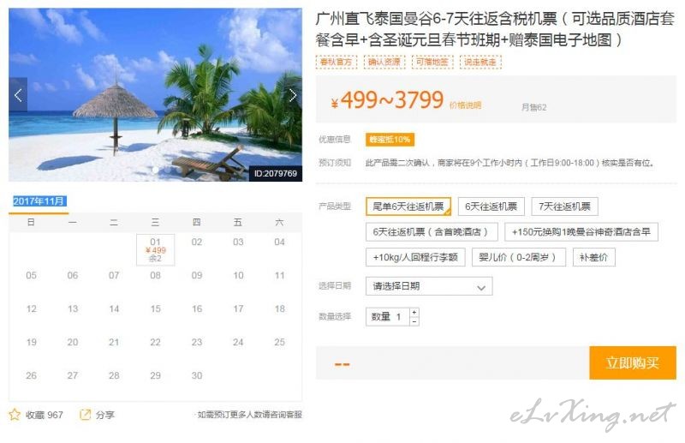
Task: Click the star icon to favorite
Action: (15, 414)
